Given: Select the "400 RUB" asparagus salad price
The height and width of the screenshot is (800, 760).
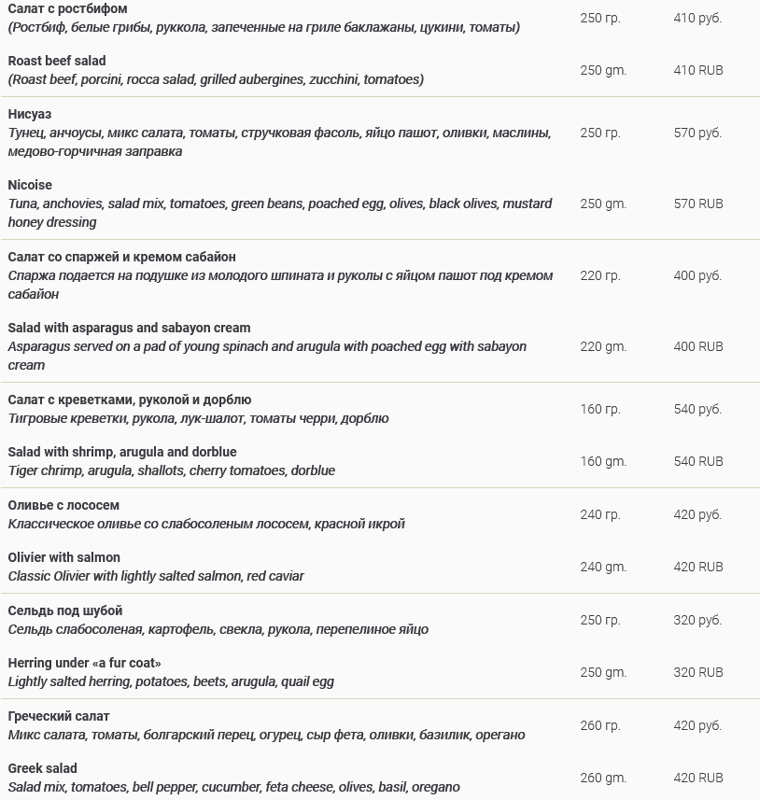Looking at the screenshot, I should (697, 346).
